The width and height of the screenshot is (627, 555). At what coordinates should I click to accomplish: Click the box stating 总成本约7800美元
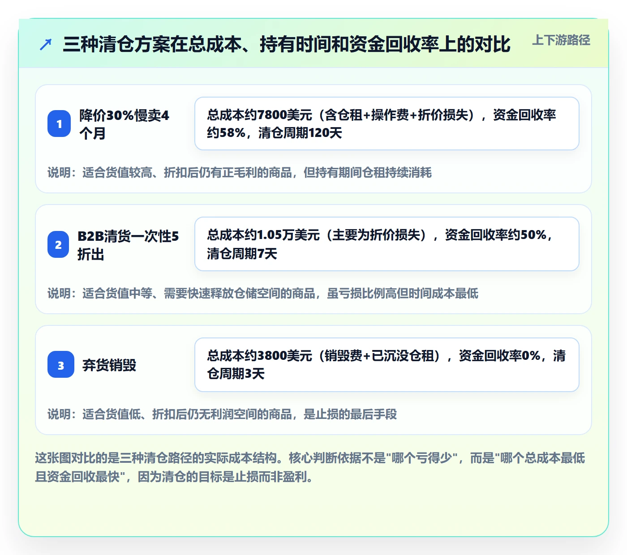click(387, 124)
